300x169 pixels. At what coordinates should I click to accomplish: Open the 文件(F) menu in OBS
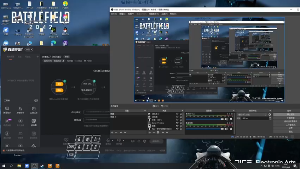[114, 14]
